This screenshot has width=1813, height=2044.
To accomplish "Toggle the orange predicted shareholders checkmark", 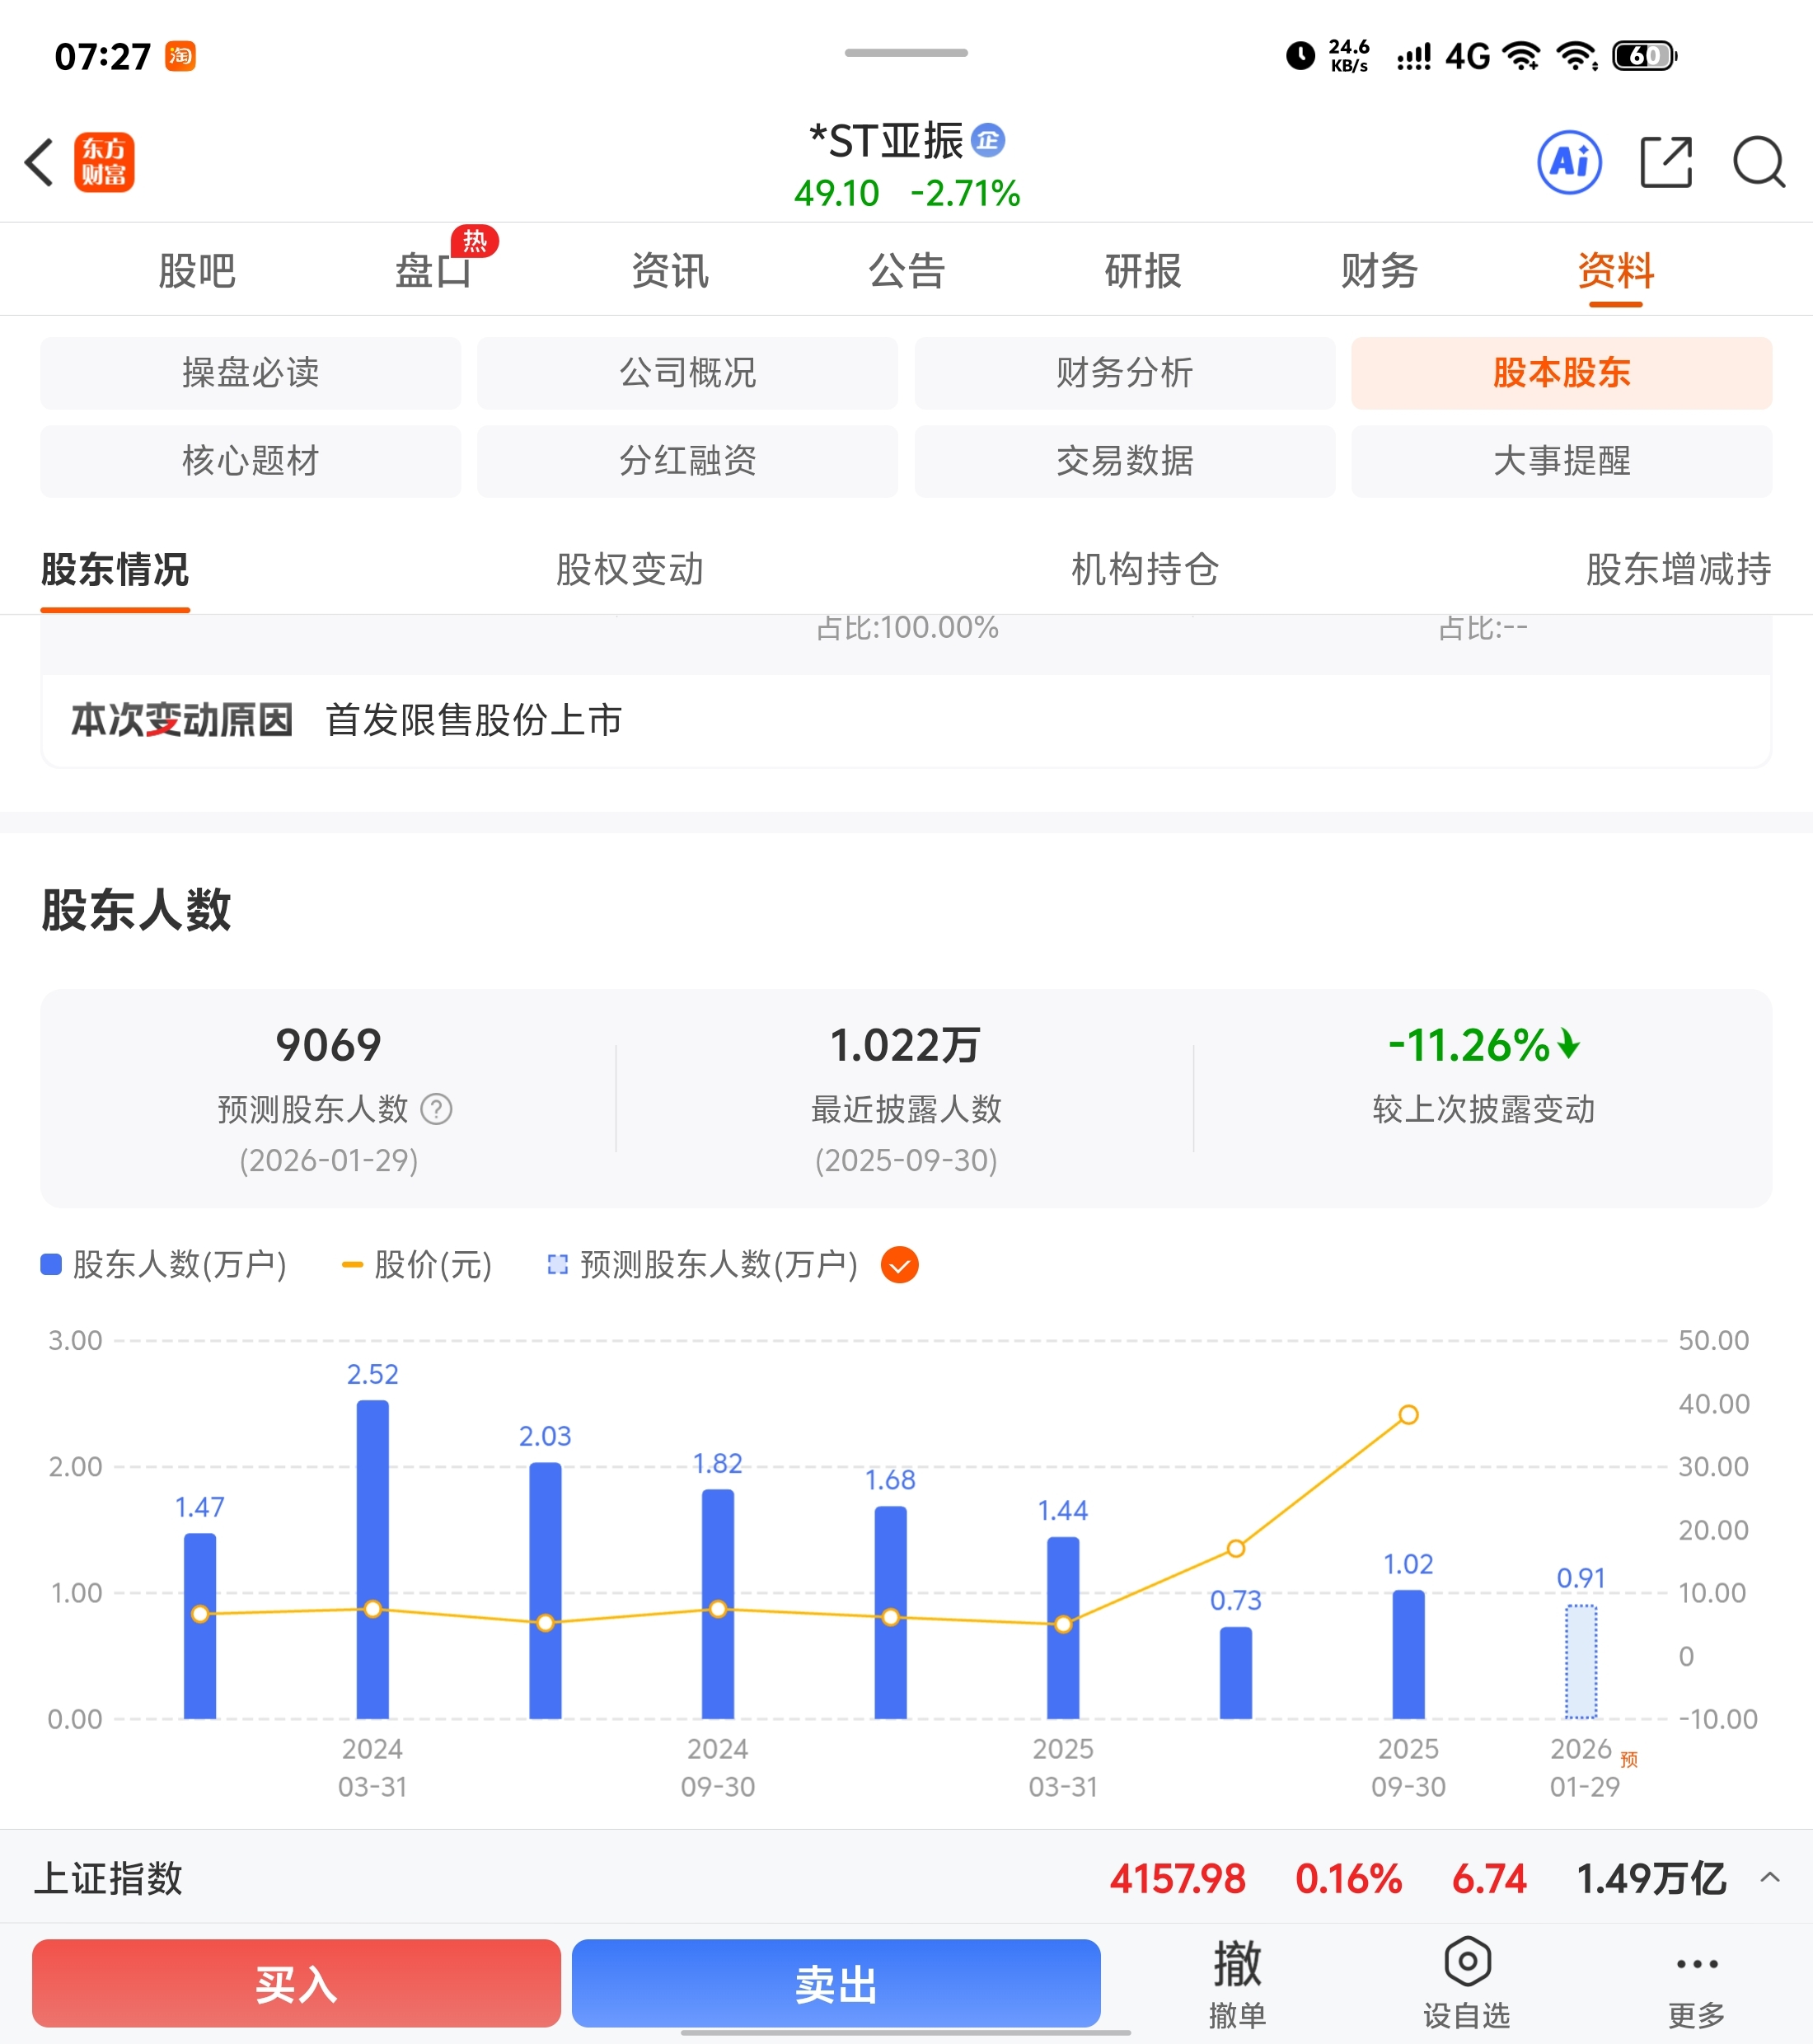I will pos(899,1265).
